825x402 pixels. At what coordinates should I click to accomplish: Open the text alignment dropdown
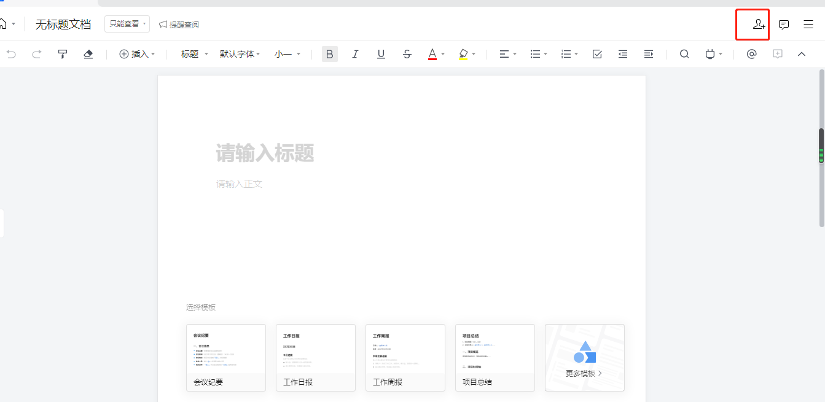pyautogui.click(x=507, y=54)
